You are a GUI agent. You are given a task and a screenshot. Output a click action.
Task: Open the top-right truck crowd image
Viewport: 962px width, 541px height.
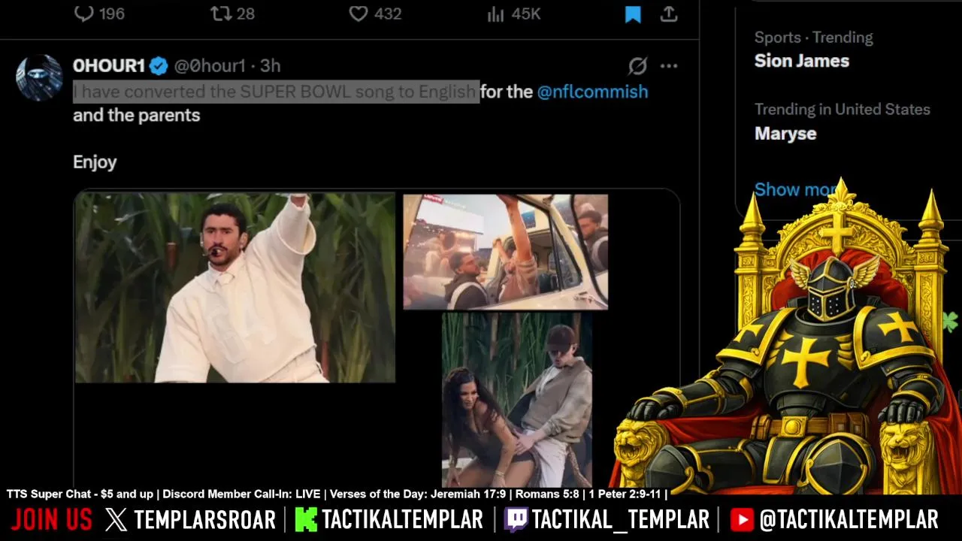click(x=506, y=252)
